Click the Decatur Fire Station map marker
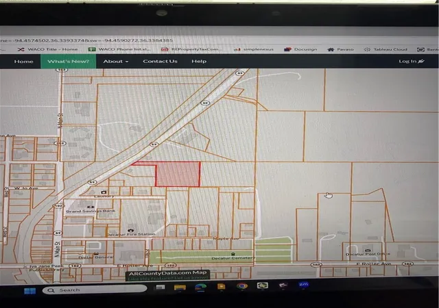 coord(131,230)
